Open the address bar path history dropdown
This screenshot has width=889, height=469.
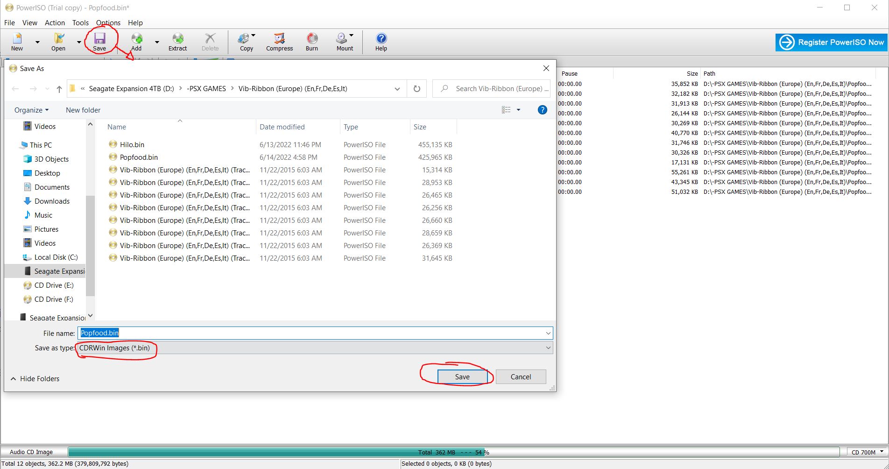click(397, 89)
